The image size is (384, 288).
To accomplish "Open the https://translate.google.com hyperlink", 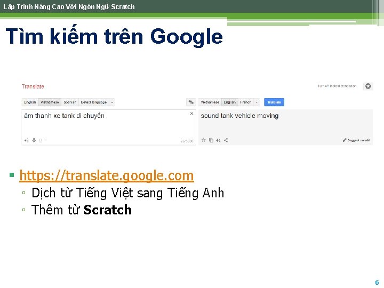I will [107, 176].
